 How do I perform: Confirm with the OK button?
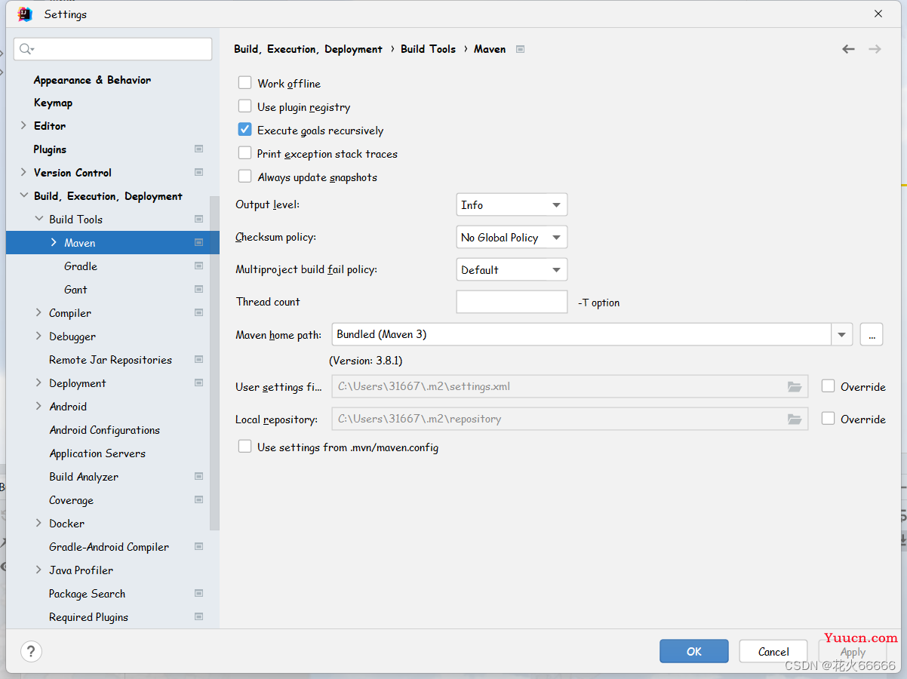[x=694, y=652]
